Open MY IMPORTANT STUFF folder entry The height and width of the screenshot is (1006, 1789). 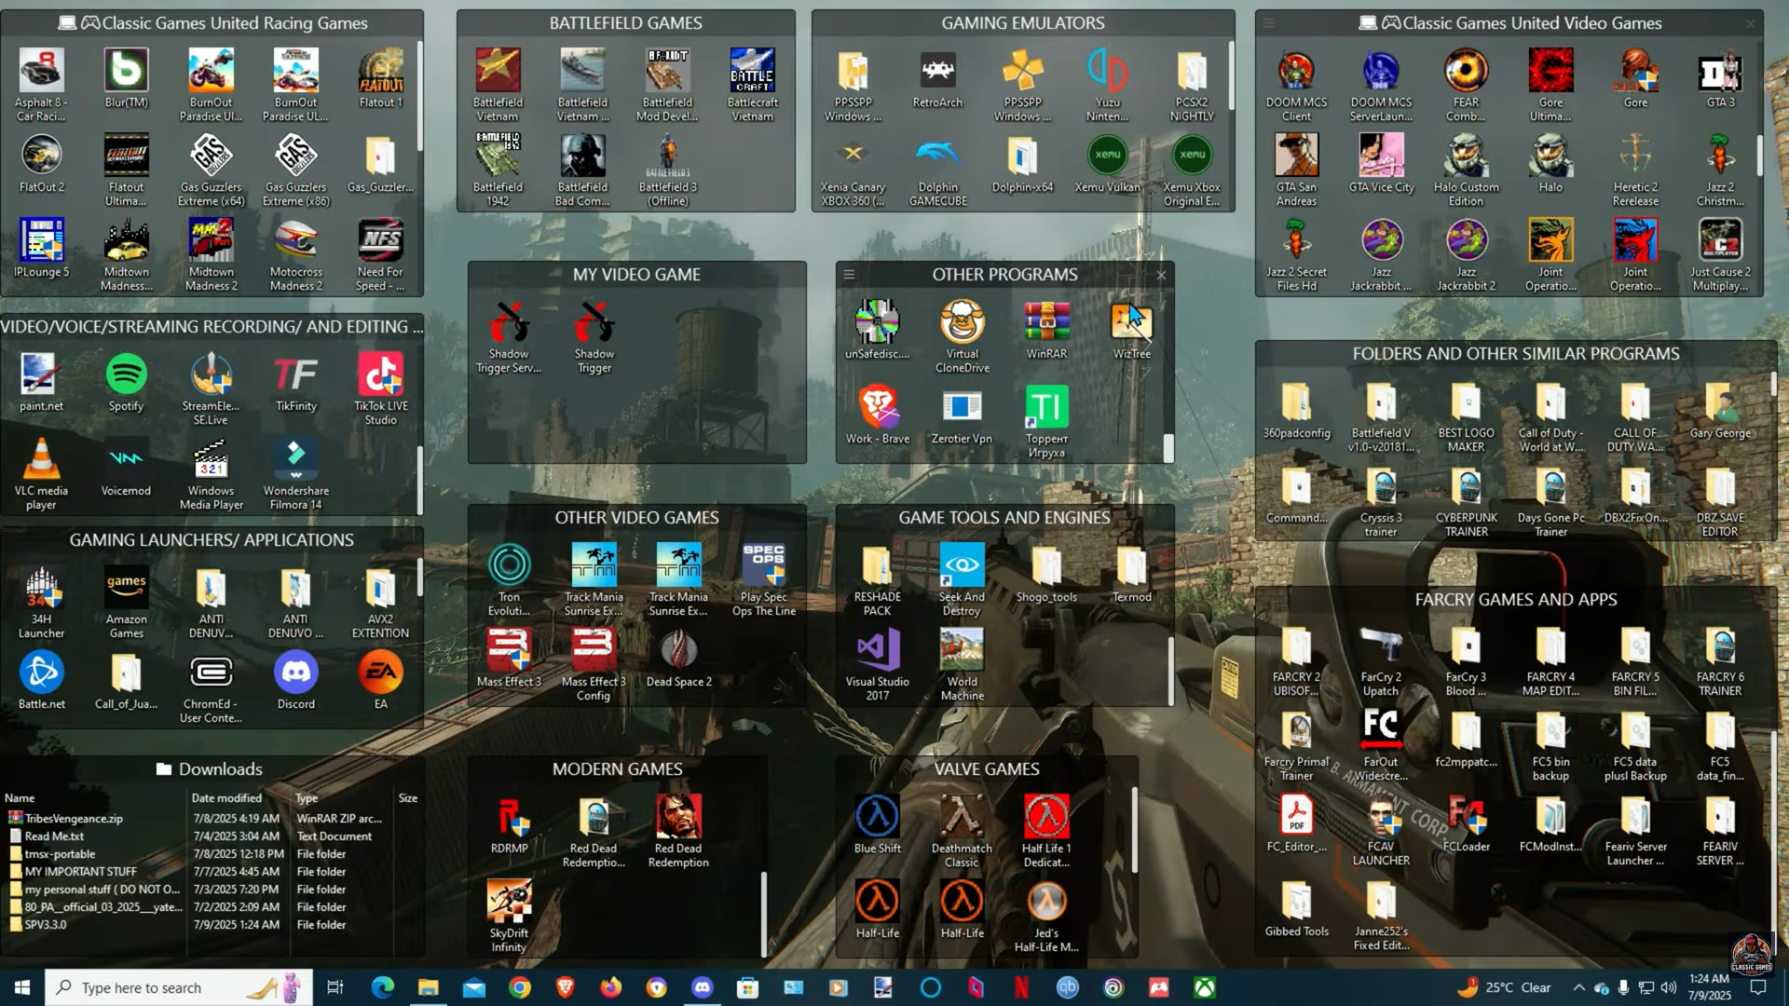pyautogui.click(x=80, y=872)
